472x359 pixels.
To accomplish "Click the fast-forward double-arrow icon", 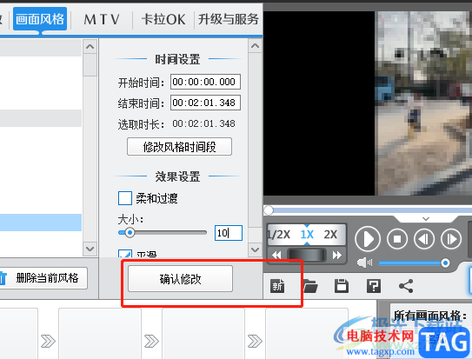I will (x=337, y=256).
